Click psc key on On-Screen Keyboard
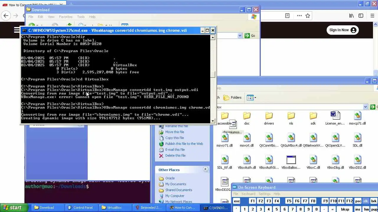378x212 pixels. click(358, 201)
